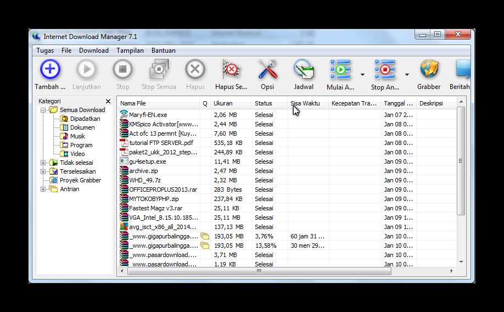504x312 pixels.
Task: Click vertical scrollbar down arrow
Action: [x=461, y=262]
